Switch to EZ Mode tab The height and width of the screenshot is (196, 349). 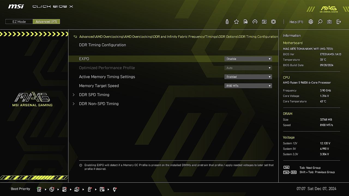pos(19,22)
